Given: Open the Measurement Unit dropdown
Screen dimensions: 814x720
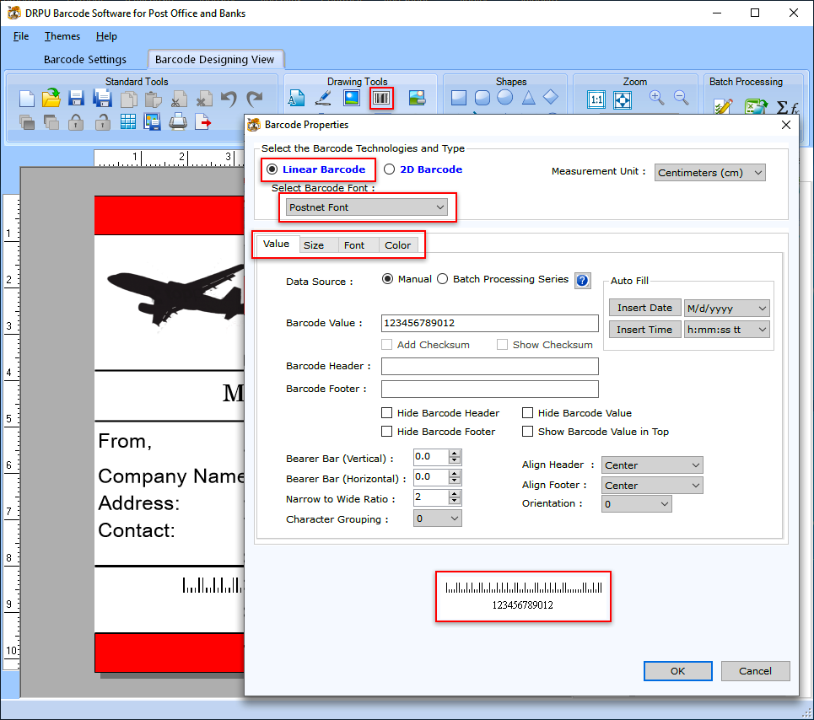Looking at the screenshot, I should tap(709, 172).
